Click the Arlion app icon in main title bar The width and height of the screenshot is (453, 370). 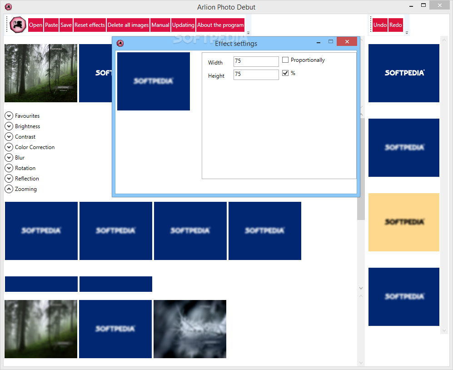click(8, 7)
